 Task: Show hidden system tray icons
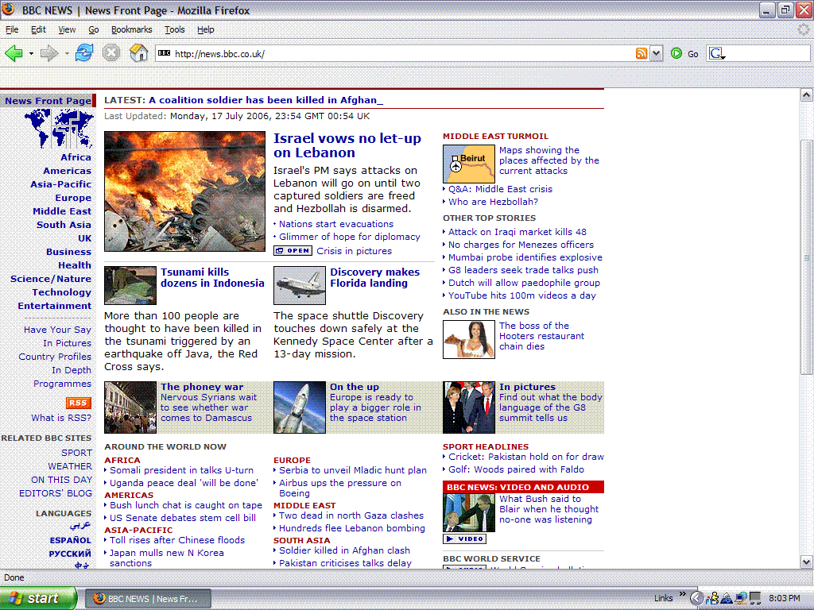tap(696, 599)
